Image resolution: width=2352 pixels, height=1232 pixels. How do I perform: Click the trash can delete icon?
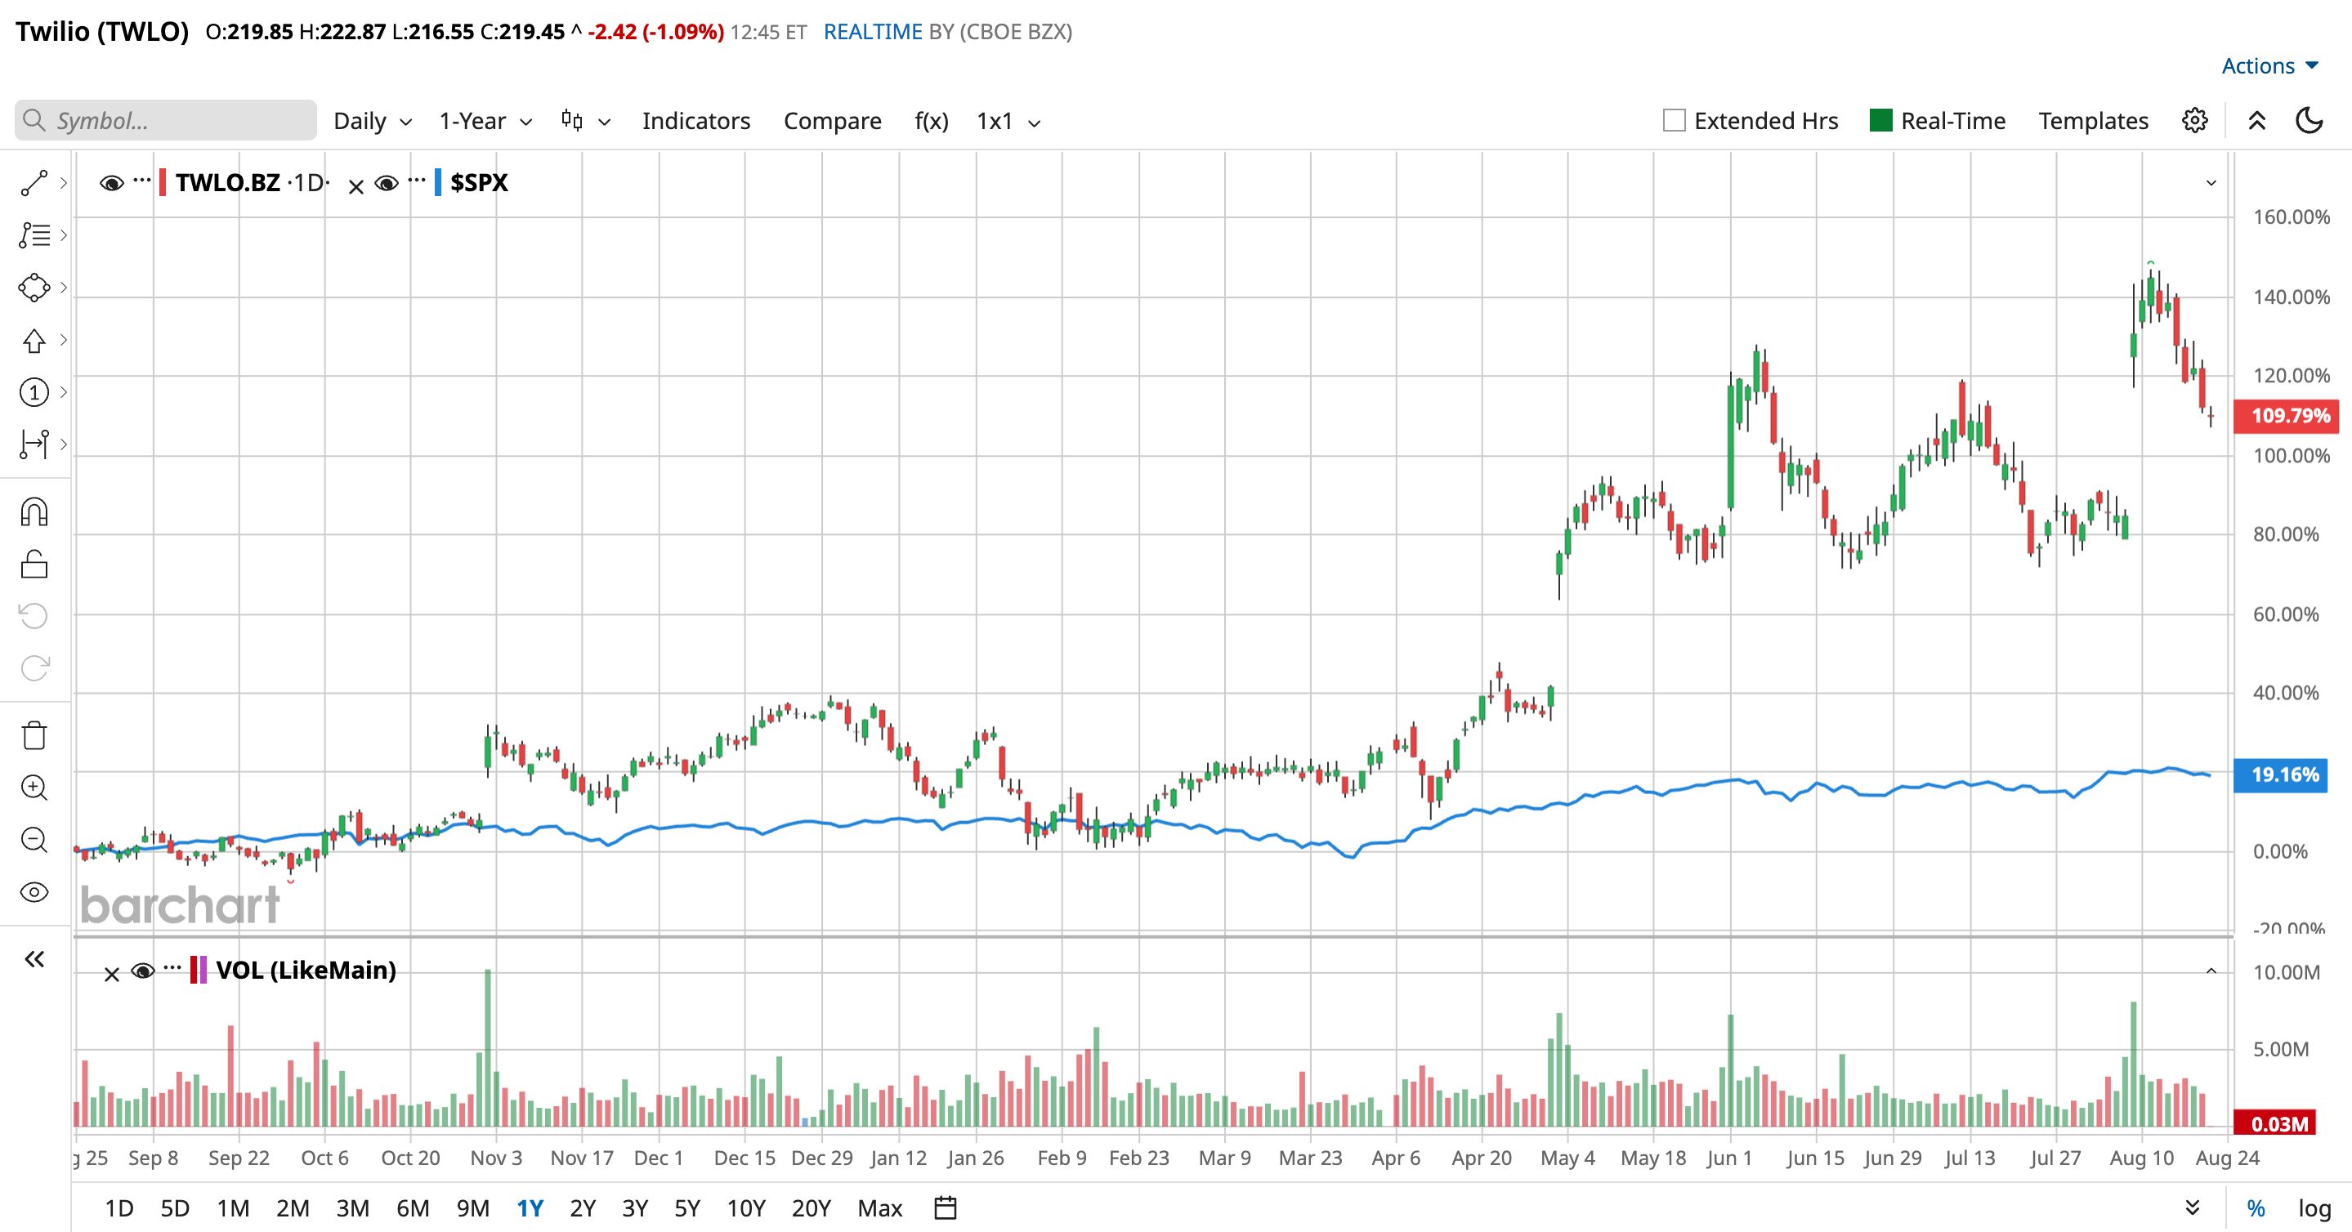34,735
